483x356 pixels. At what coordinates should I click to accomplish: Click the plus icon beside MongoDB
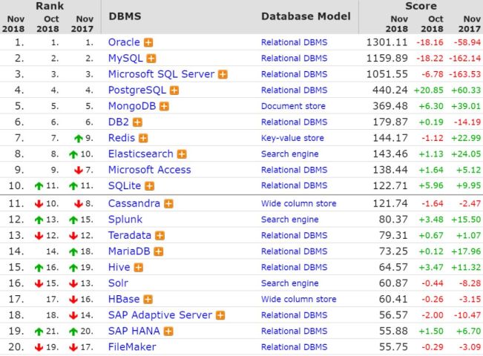coord(164,107)
